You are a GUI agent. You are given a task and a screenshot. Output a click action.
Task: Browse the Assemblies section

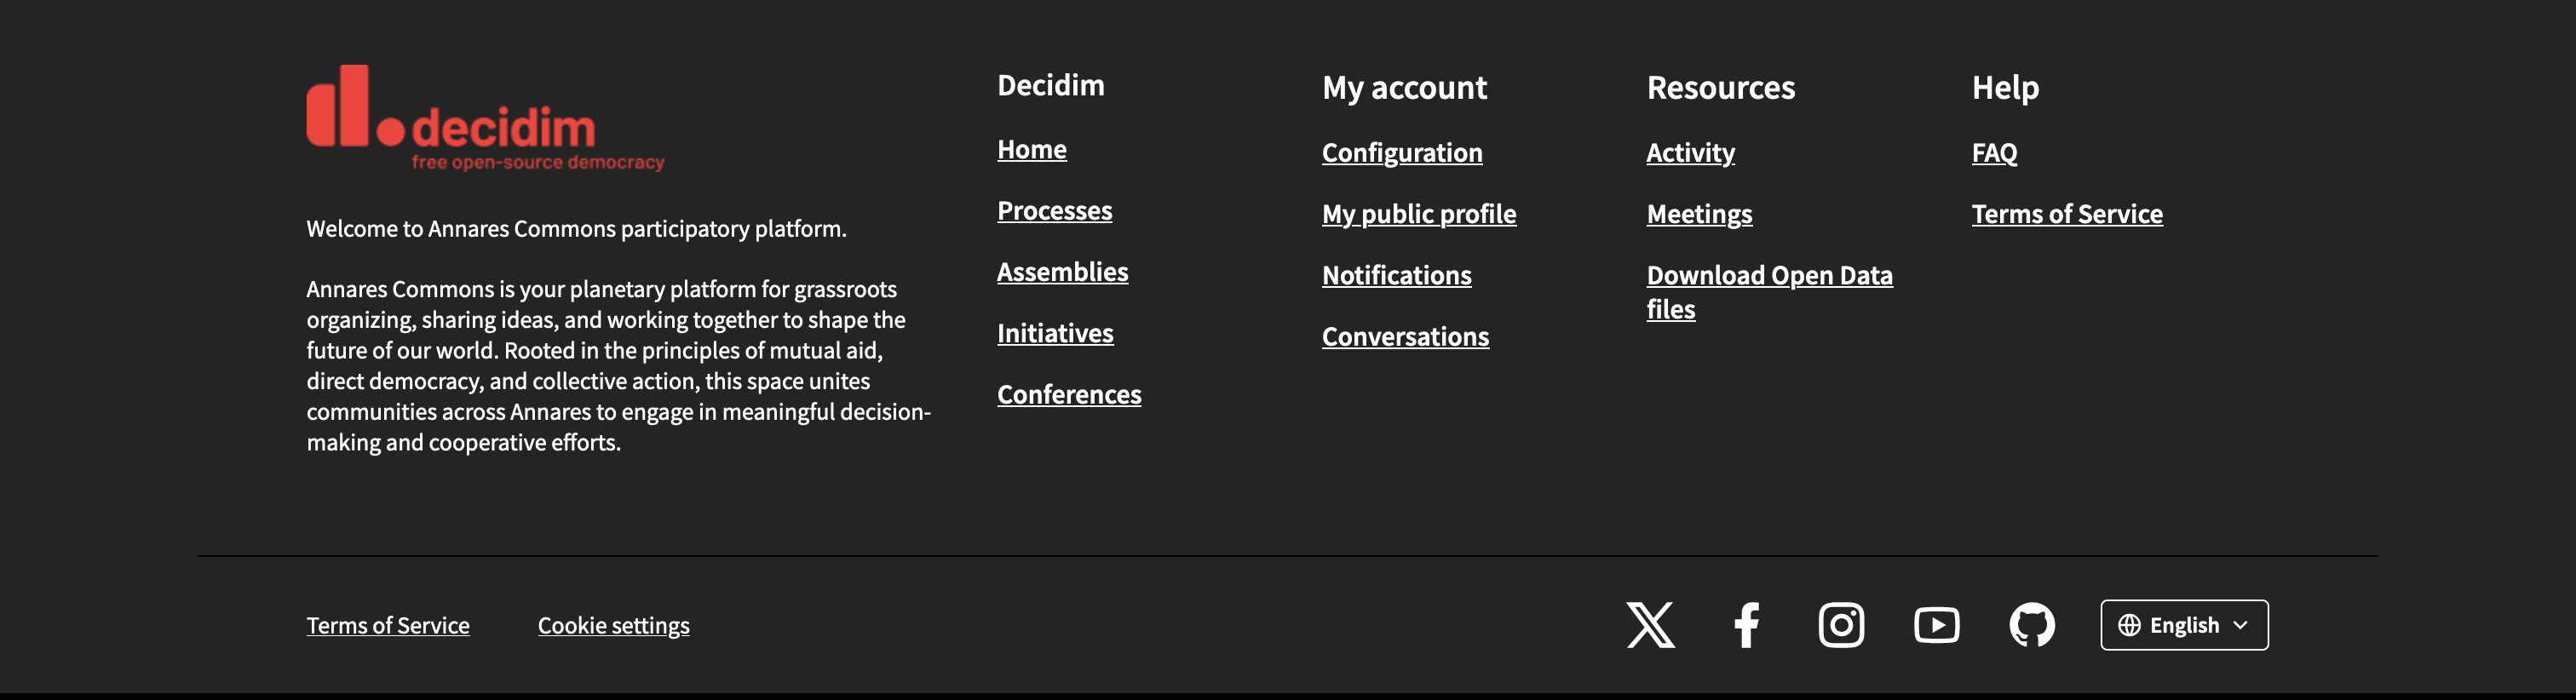[x=1063, y=272]
